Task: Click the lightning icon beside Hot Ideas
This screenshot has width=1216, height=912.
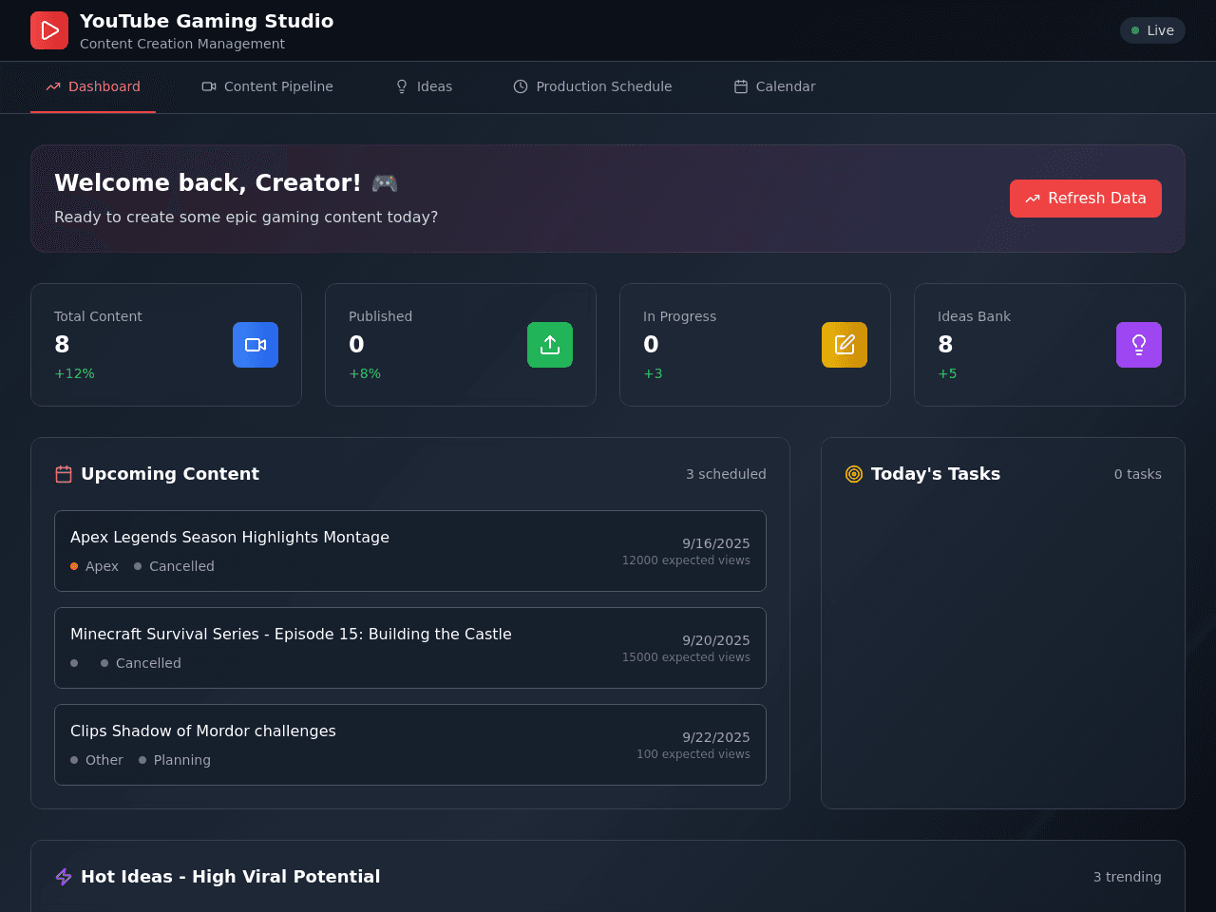Action: point(64,877)
